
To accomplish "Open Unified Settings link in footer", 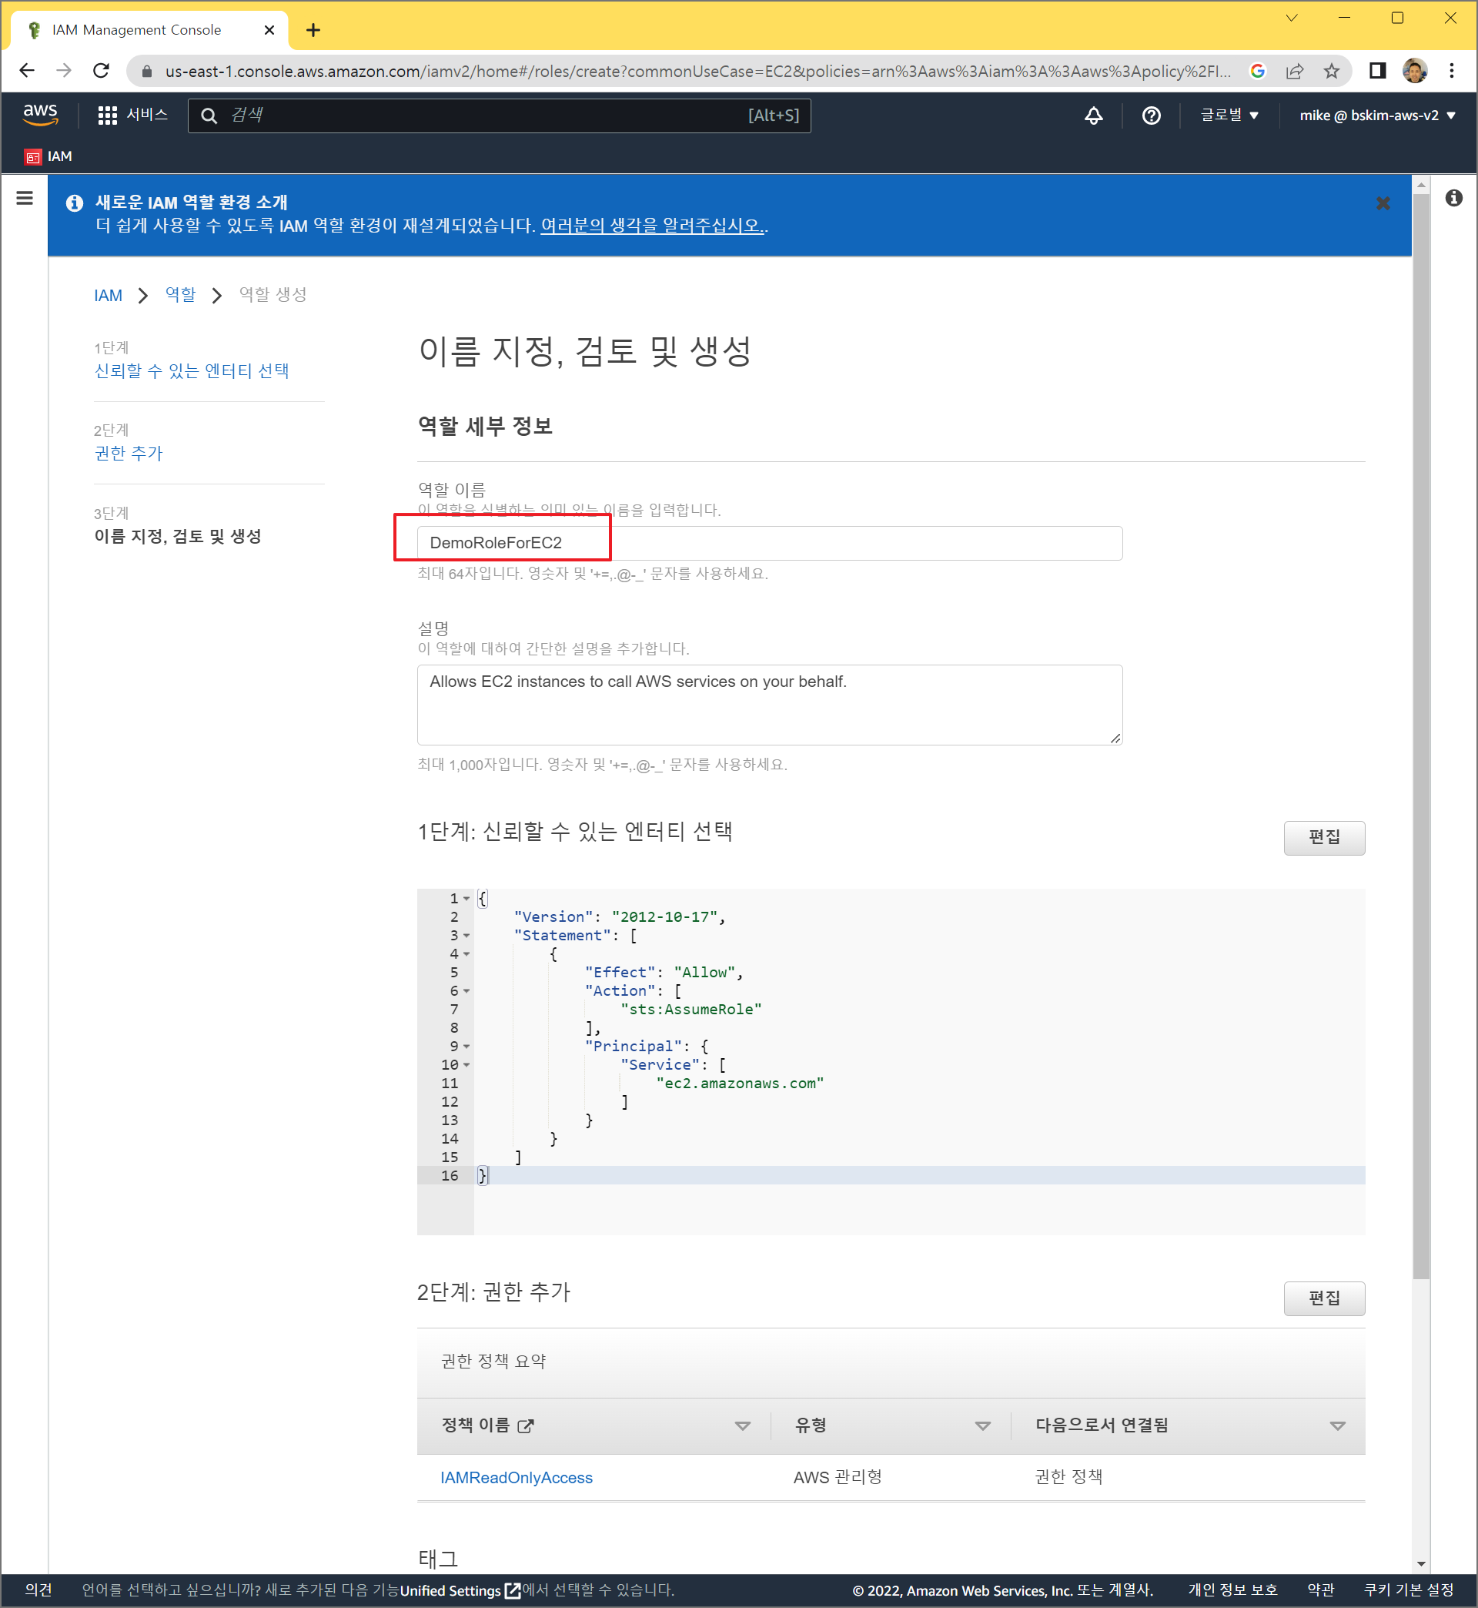I will click(460, 1590).
